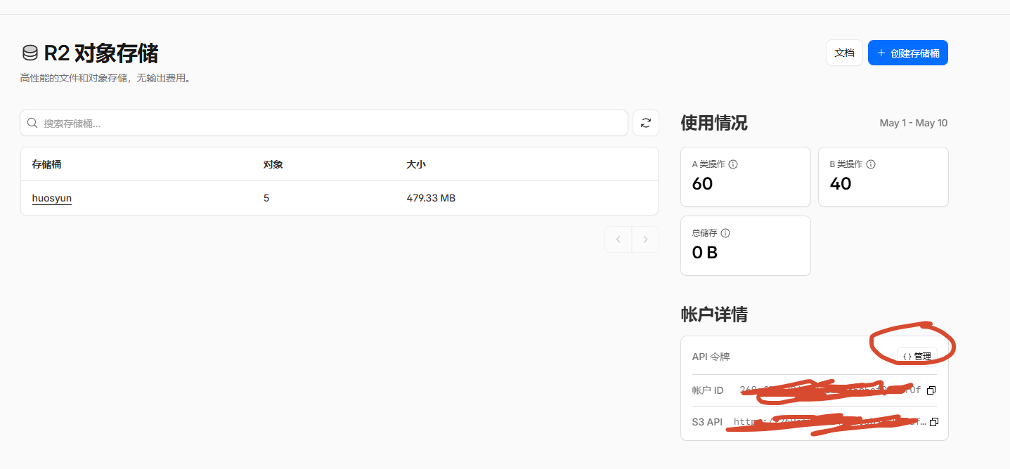The image size is (1010, 469).
Task: Click 创建存储桶 to create a bucket
Action: click(x=908, y=53)
